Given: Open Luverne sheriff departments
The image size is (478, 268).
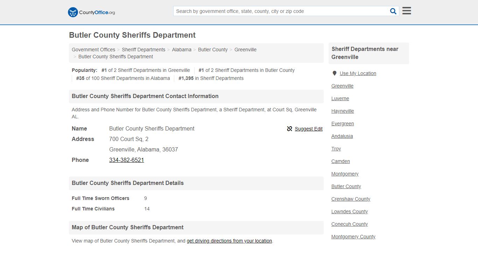Looking at the screenshot, I should (x=340, y=98).
